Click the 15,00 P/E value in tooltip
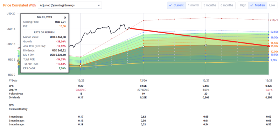The width and height of the screenshot is (280, 132). click(x=63, y=26)
